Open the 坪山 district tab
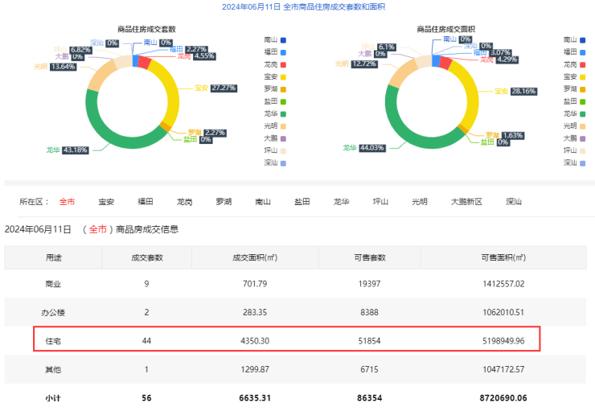 [x=380, y=202]
